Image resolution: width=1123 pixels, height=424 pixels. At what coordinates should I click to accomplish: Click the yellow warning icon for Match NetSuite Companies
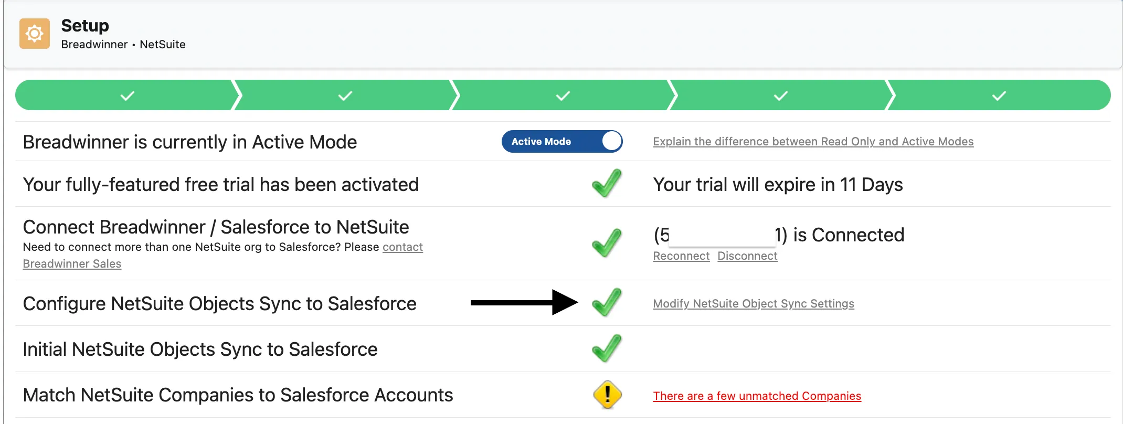click(607, 395)
